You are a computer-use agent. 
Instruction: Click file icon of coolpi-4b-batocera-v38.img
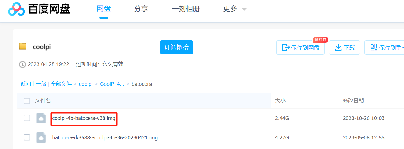(x=41, y=118)
